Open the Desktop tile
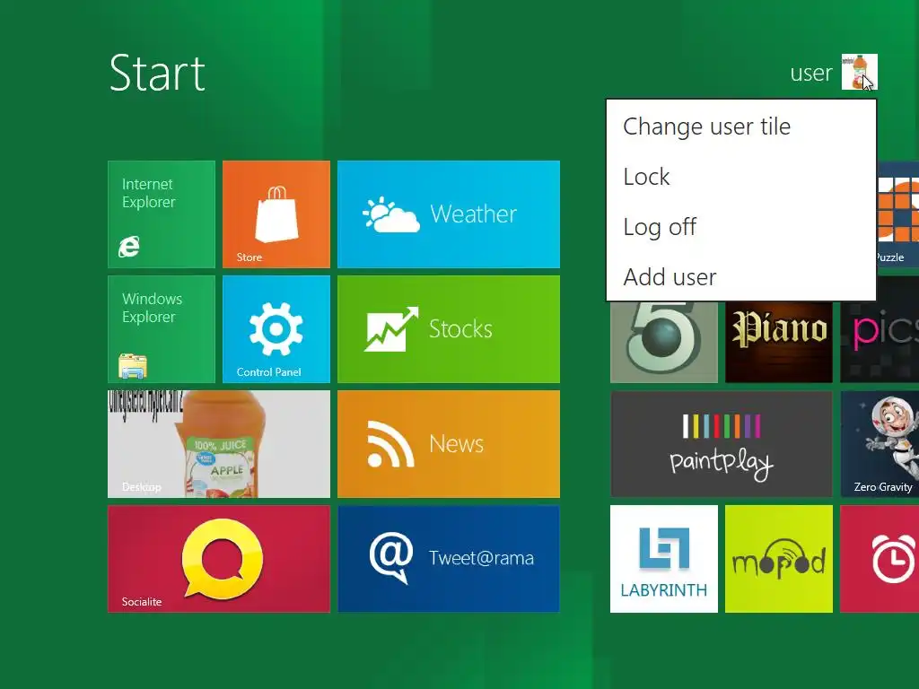This screenshot has width=919, height=689. [219, 444]
